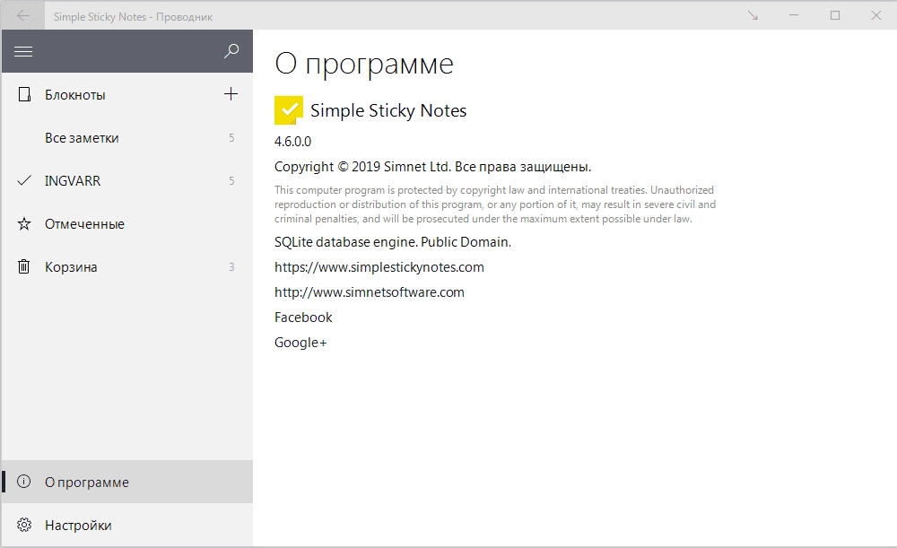
Task: Follow the Google+ link
Action: coord(300,343)
